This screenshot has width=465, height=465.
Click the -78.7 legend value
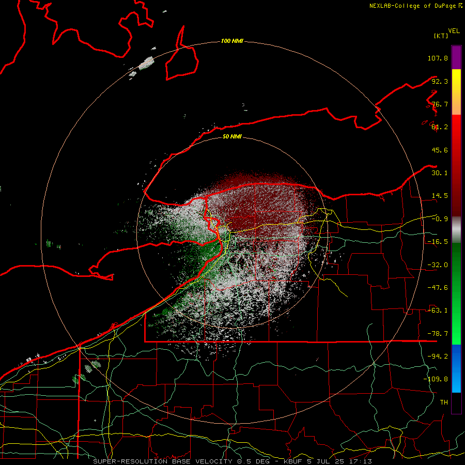coord(438,334)
